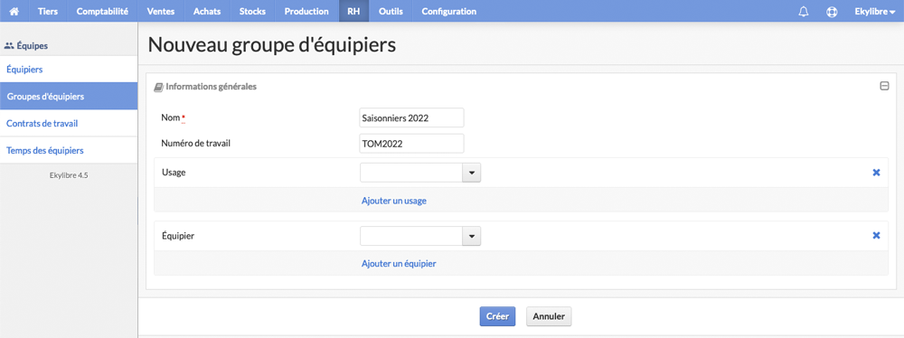Open the Comptabilité menu
This screenshot has width=904, height=338.
coord(102,11)
